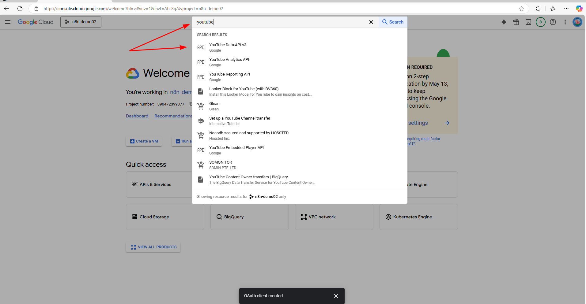The height and width of the screenshot is (304, 586).
Task: Open Set up a YouTube Channel transfer tutorial
Action: click(x=300, y=121)
